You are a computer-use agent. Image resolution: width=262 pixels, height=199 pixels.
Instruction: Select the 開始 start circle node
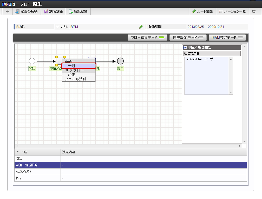click(32, 61)
